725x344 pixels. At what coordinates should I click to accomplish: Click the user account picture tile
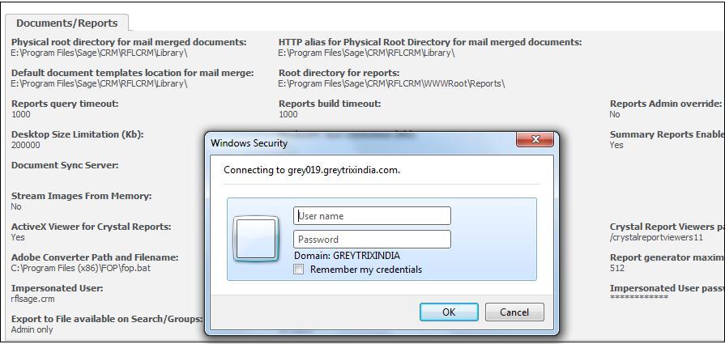pos(256,239)
